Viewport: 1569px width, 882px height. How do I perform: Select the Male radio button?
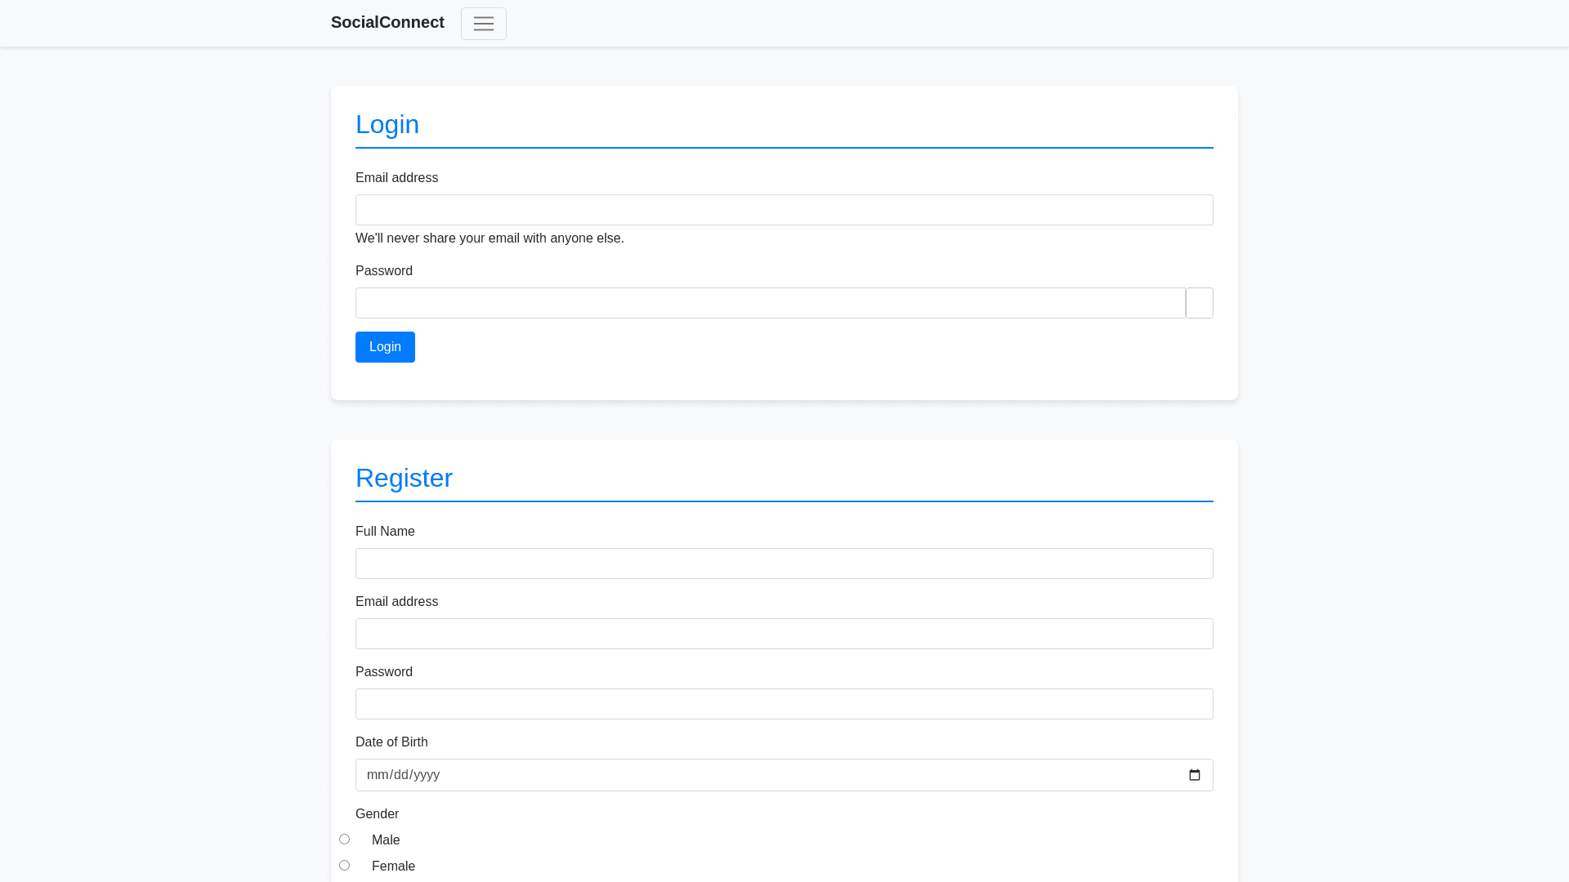[x=344, y=839]
